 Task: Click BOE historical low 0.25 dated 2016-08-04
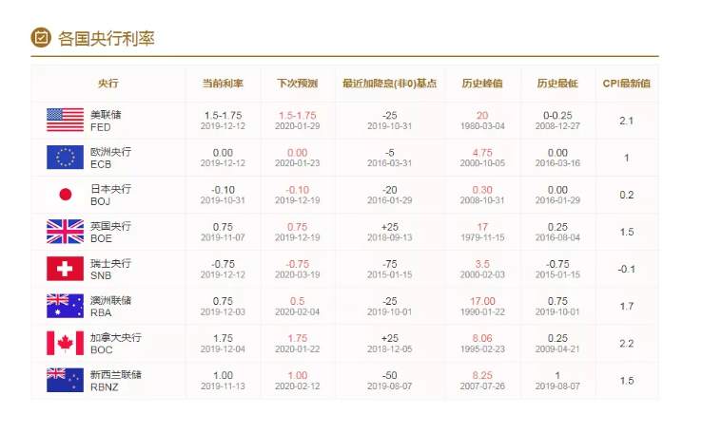click(x=557, y=232)
